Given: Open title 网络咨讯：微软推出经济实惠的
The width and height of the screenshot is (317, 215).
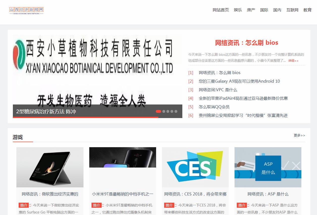Looking at the screenshot, I should click(50, 194).
